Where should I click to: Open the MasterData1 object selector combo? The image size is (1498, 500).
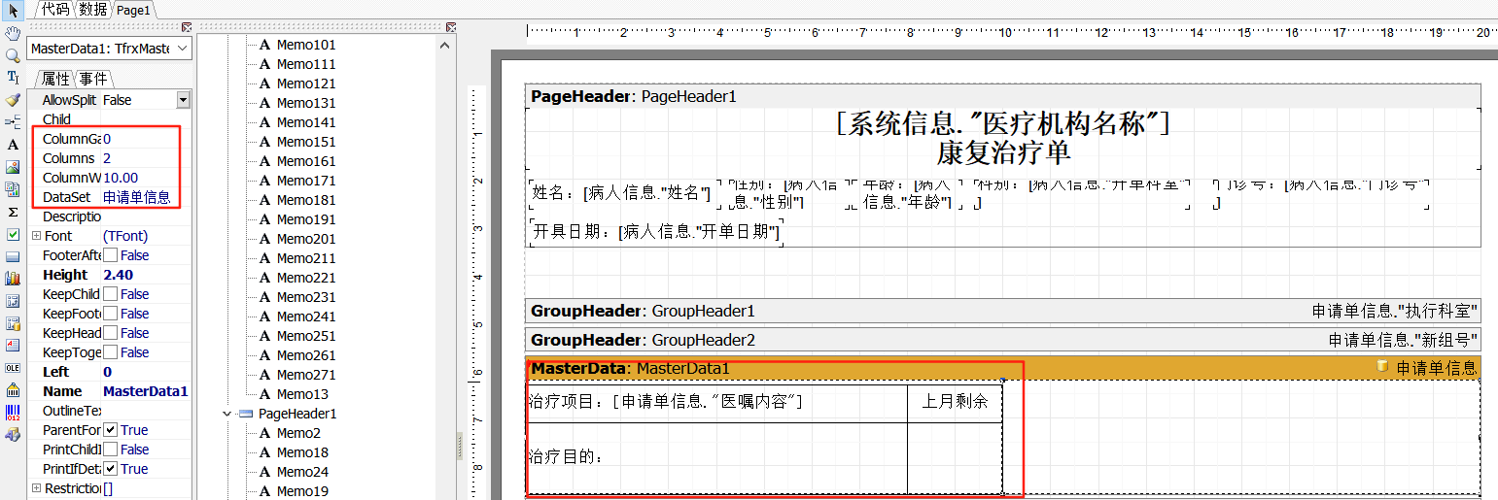coord(109,48)
